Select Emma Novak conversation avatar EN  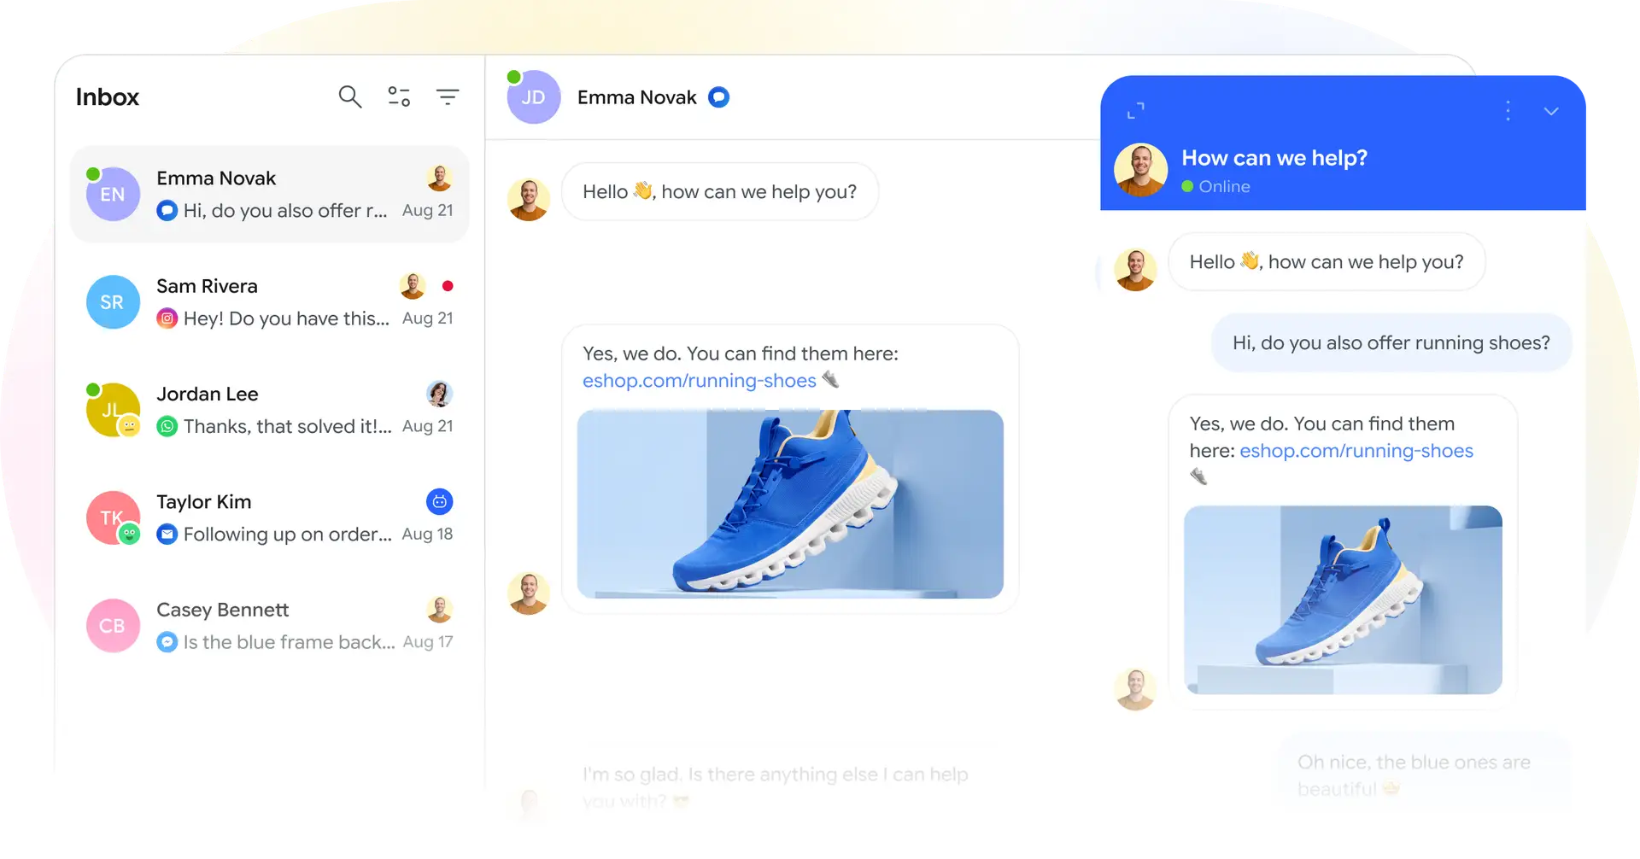(113, 194)
